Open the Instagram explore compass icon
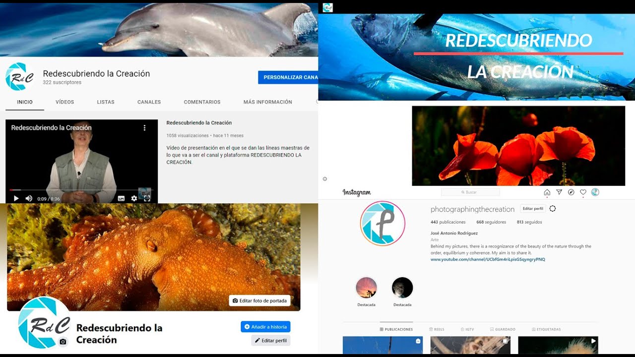 pyautogui.click(x=571, y=192)
